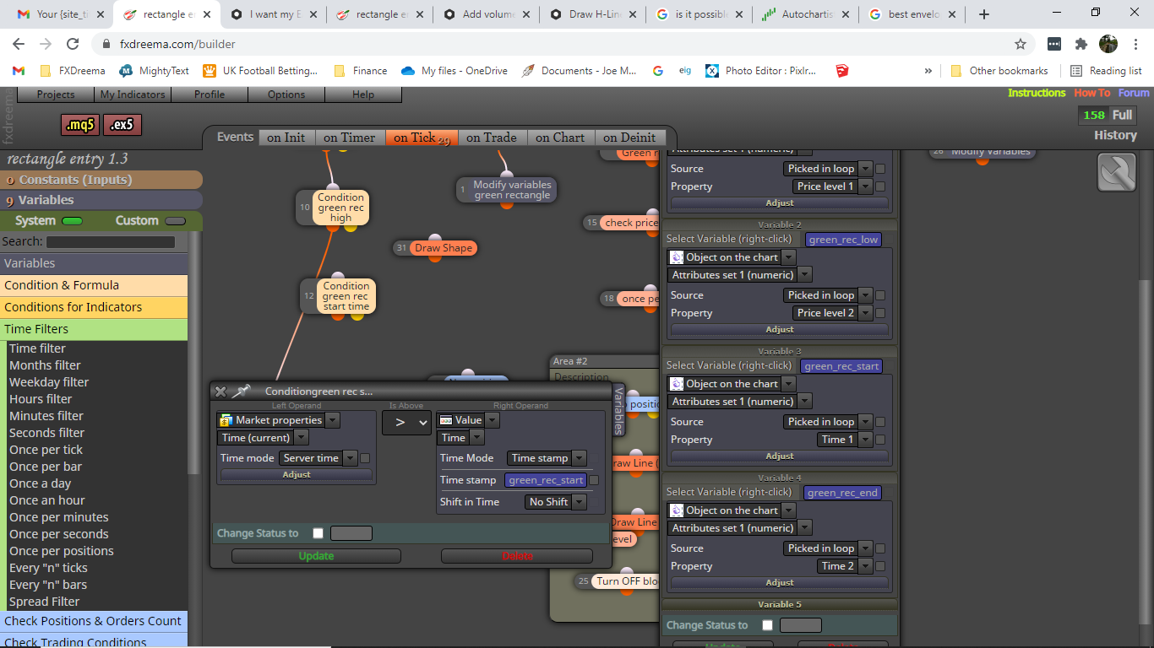The height and width of the screenshot is (648, 1154).
Task: Open the Options menu
Action: click(286, 94)
